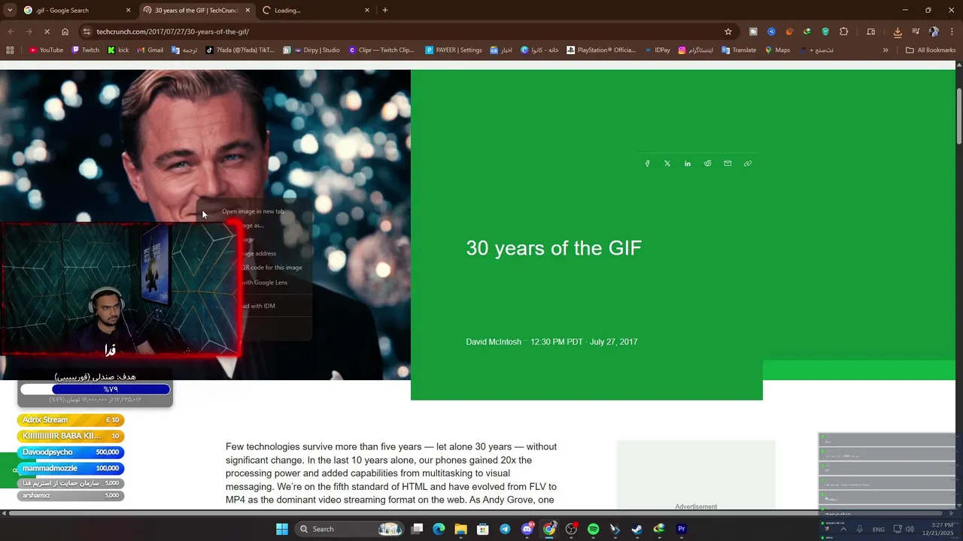Open a new tab with plus button
The height and width of the screenshot is (541, 963).
385,11
